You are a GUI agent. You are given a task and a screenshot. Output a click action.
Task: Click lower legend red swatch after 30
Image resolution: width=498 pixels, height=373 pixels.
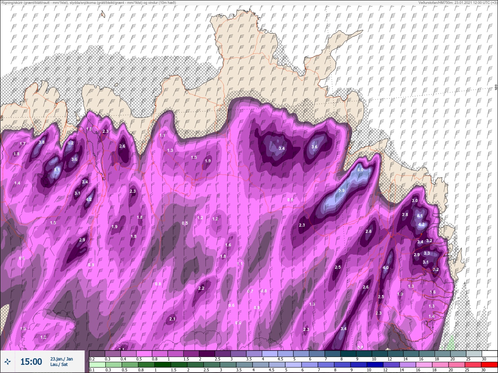(x=490, y=365)
